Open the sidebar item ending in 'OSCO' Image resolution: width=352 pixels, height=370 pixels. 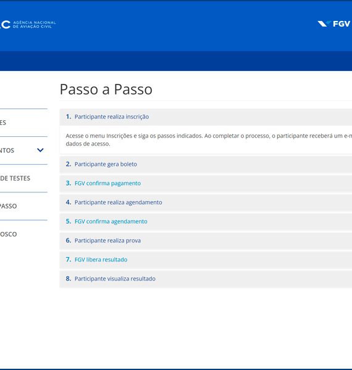9,234
